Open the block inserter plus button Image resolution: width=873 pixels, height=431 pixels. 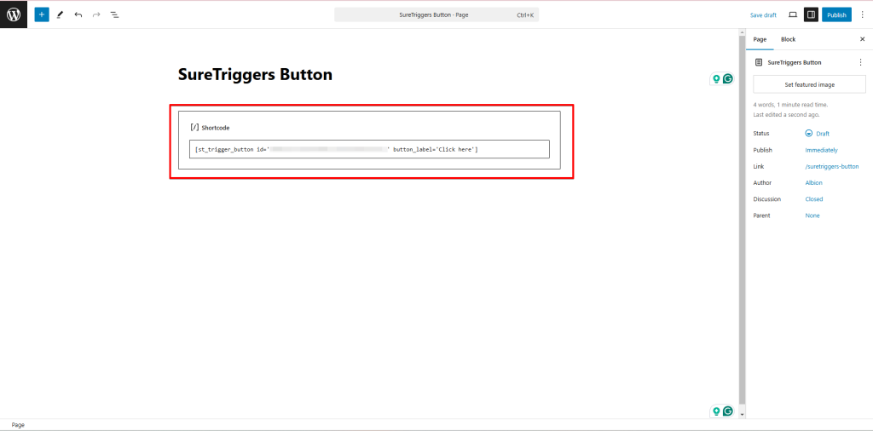click(42, 14)
